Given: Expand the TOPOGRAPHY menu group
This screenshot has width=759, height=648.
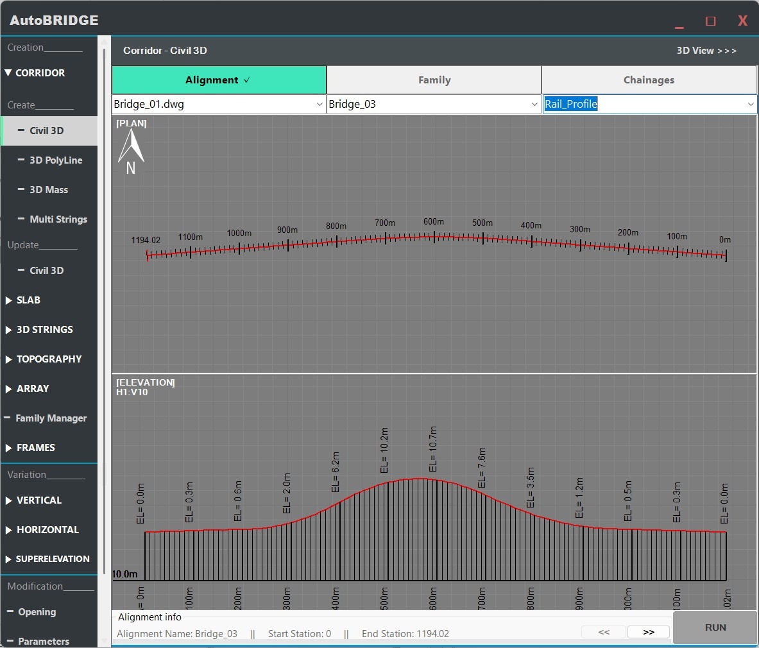Looking at the screenshot, I should (x=49, y=359).
